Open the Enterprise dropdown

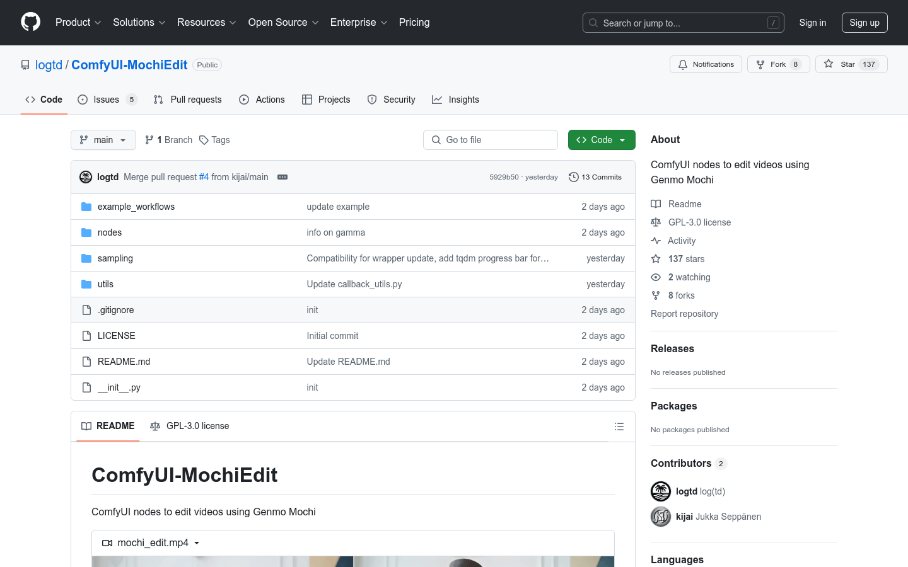click(359, 23)
